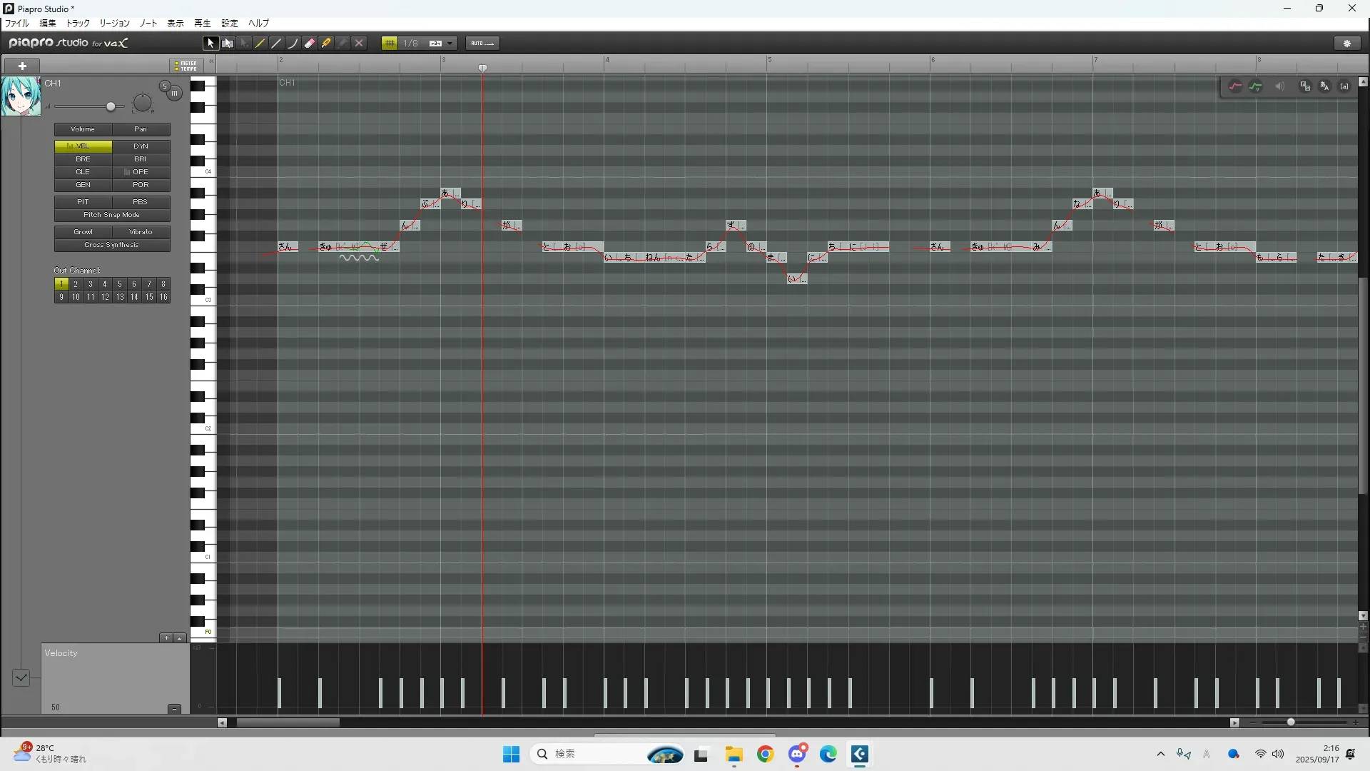Screen dimensions: 1370x771
Task: Open the トラック menu
Action: tap(78, 23)
